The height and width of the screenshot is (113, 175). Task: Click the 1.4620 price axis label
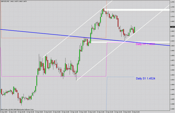click(172, 46)
